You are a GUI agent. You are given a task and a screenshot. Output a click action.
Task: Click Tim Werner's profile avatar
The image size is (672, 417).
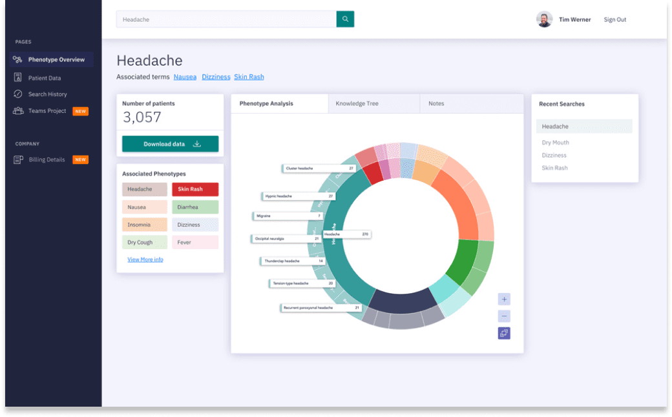[x=544, y=19]
